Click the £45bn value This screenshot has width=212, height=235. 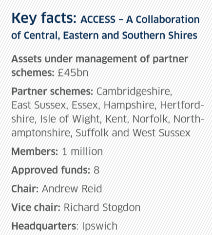pyautogui.click(x=73, y=72)
